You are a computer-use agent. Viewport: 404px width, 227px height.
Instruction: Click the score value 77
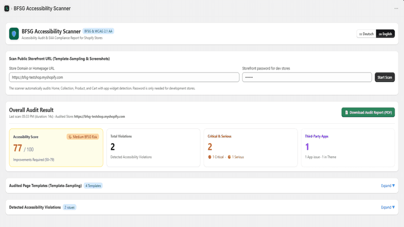tap(18, 148)
